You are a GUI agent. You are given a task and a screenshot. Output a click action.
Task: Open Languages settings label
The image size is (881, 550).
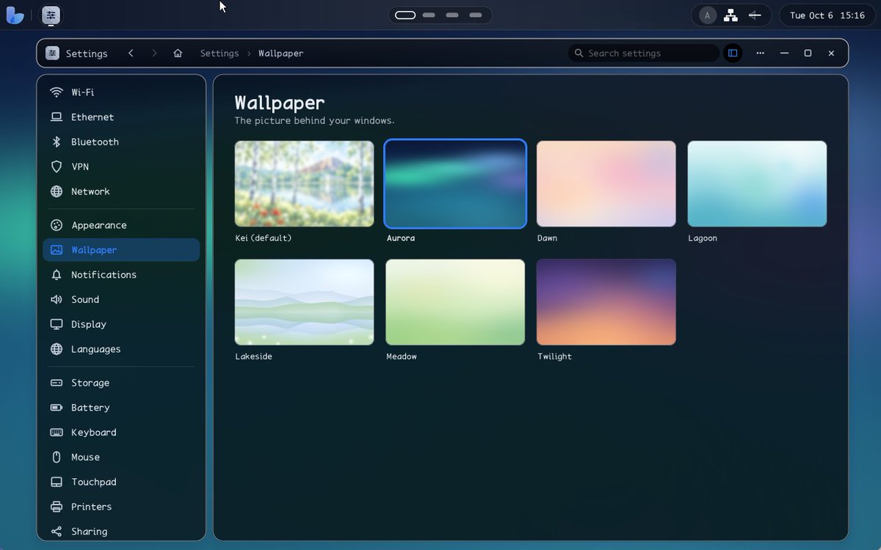(x=96, y=349)
